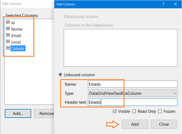Select the Cidade column in the list
182x134 pixels.
18,49
